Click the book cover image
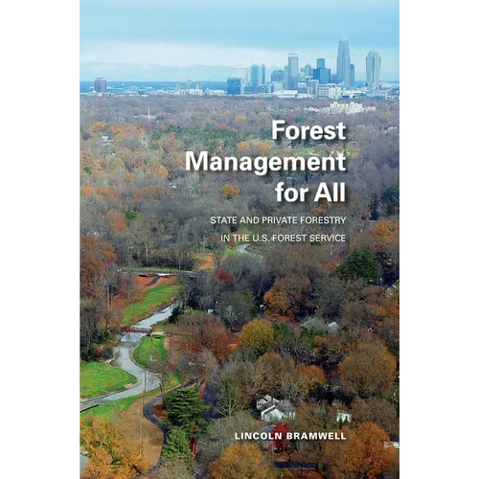Viewport: 479px width, 479px height. click(x=239, y=239)
